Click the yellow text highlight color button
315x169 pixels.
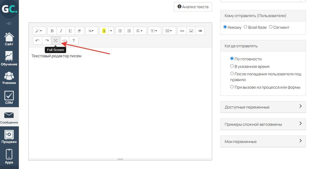coord(104,31)
